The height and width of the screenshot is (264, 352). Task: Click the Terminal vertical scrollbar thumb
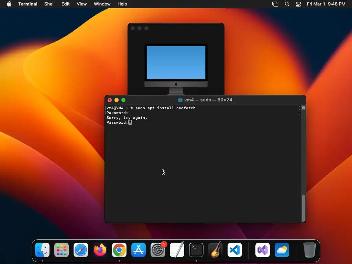tap(304, 208)
